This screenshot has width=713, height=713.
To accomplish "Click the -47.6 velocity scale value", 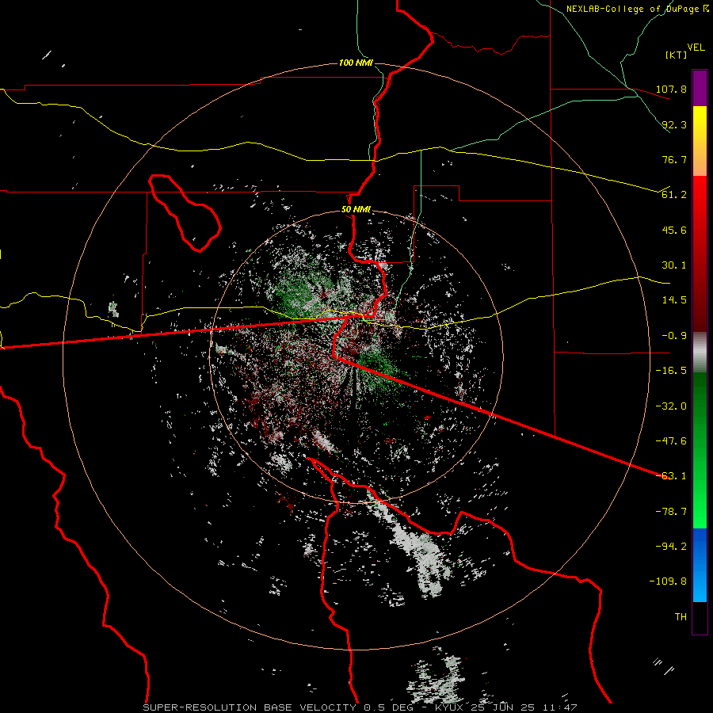I will [x=671, y=441].
